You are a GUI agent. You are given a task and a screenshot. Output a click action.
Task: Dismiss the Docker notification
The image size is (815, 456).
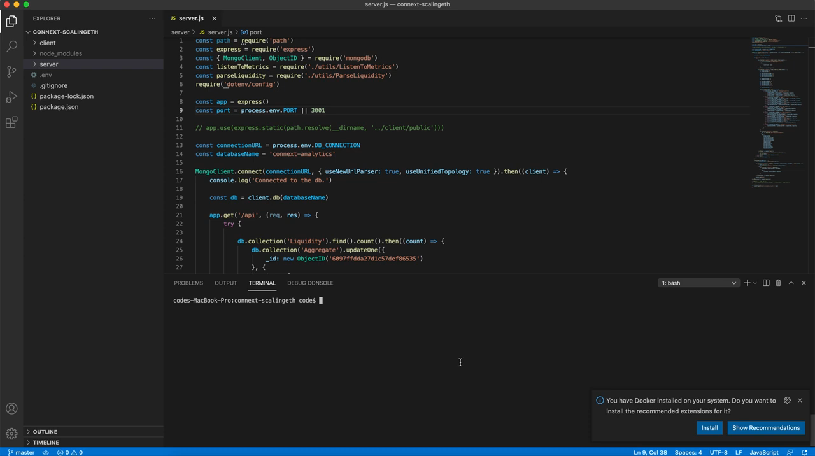tap(800, 401)
